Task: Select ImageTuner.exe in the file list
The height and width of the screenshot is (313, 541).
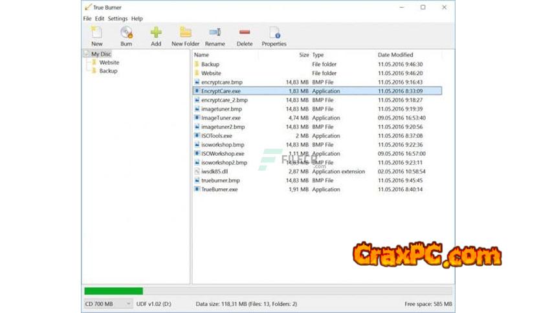Action: (221, 118)
